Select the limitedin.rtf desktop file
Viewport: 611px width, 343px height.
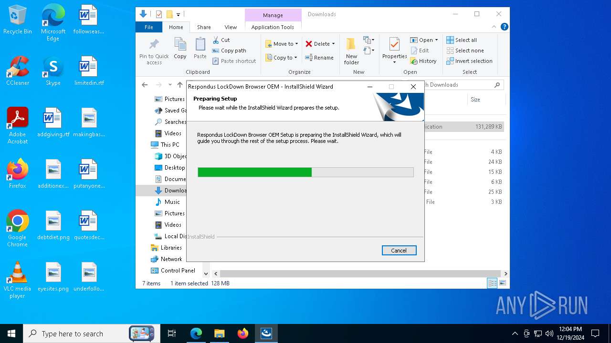(89, 71)
